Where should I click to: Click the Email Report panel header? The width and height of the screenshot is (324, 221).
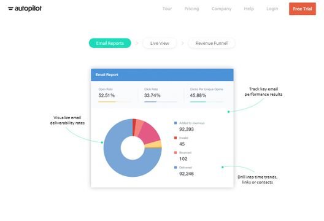(162, 75)
